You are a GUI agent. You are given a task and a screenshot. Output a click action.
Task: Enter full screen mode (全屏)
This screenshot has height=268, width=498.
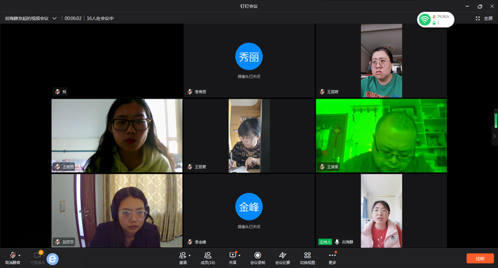(484, 19)
